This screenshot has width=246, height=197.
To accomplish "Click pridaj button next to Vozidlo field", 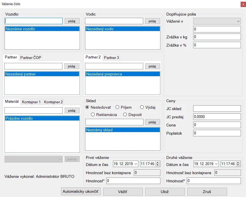I will point(72,21).
